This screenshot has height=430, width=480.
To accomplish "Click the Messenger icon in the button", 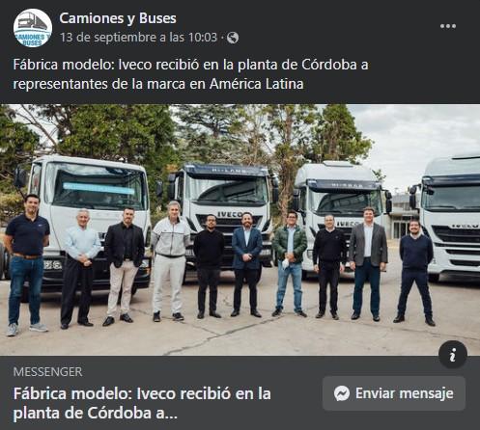I will tap(342, 393).
